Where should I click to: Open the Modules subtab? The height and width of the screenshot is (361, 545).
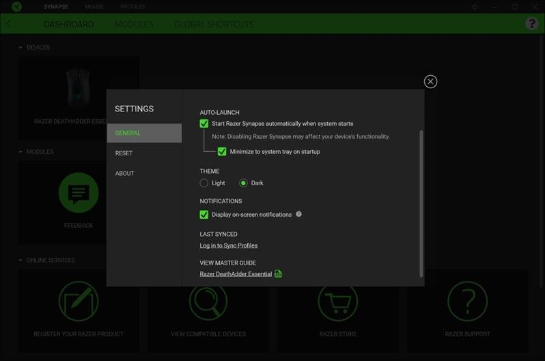pos(134,24)
